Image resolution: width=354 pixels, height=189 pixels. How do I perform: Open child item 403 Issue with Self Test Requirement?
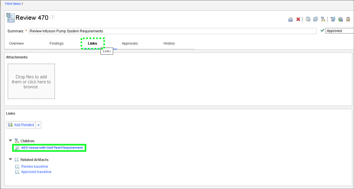point(52,148)
